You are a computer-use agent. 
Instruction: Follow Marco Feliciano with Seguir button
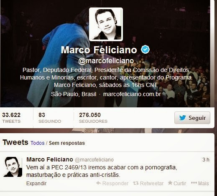point(192,118)
